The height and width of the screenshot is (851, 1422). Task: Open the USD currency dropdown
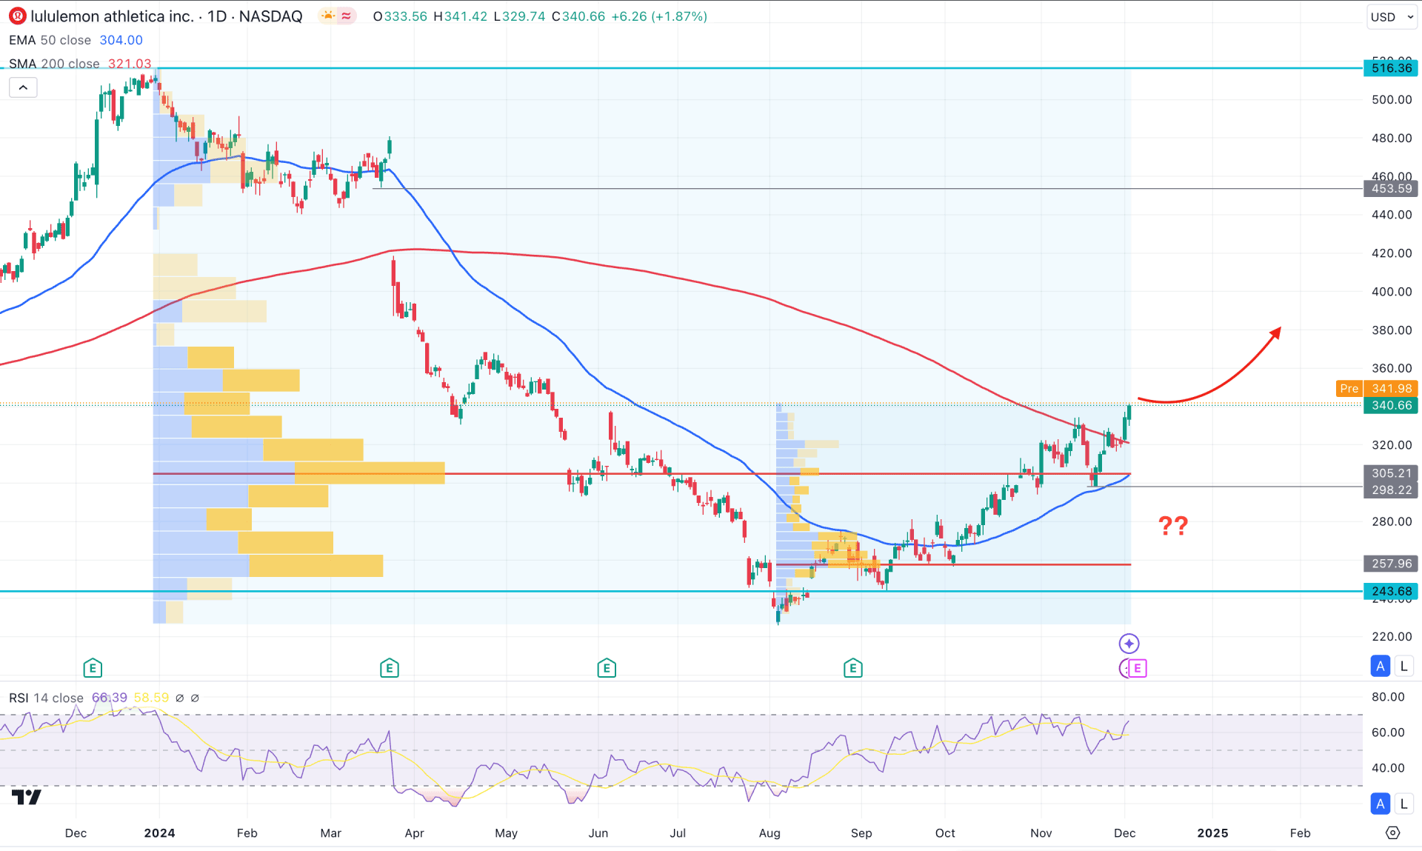[x=1392, y=17]
